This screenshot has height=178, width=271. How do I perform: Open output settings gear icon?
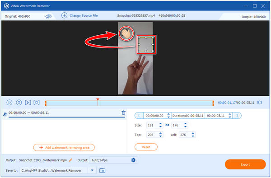133,160
